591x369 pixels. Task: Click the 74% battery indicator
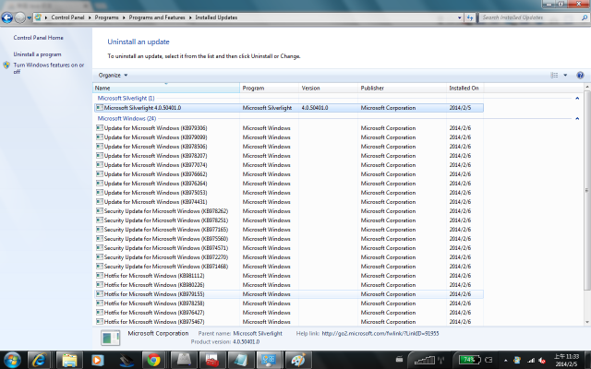470,360
